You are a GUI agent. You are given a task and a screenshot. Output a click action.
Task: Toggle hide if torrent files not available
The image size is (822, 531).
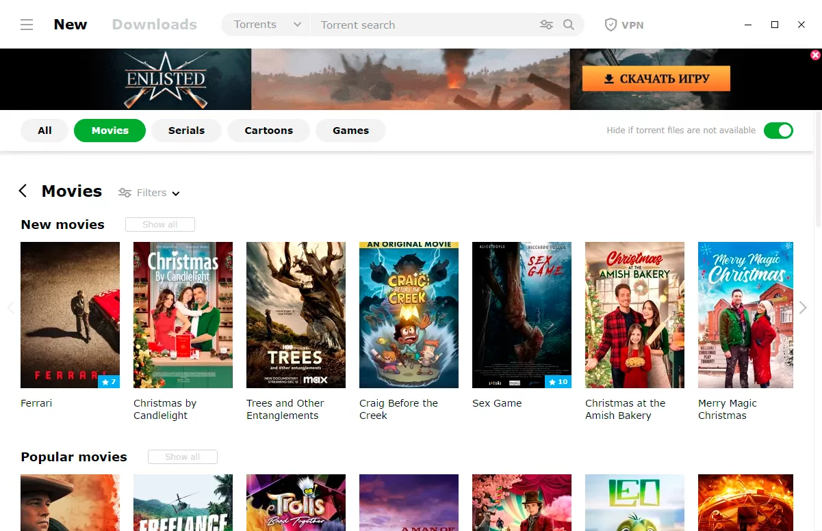tap(778, 131)
